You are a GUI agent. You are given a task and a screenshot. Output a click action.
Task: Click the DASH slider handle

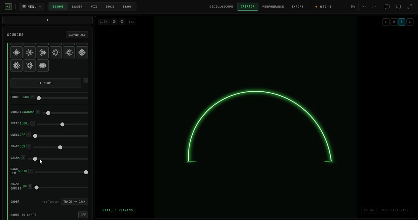click(35, 159)
